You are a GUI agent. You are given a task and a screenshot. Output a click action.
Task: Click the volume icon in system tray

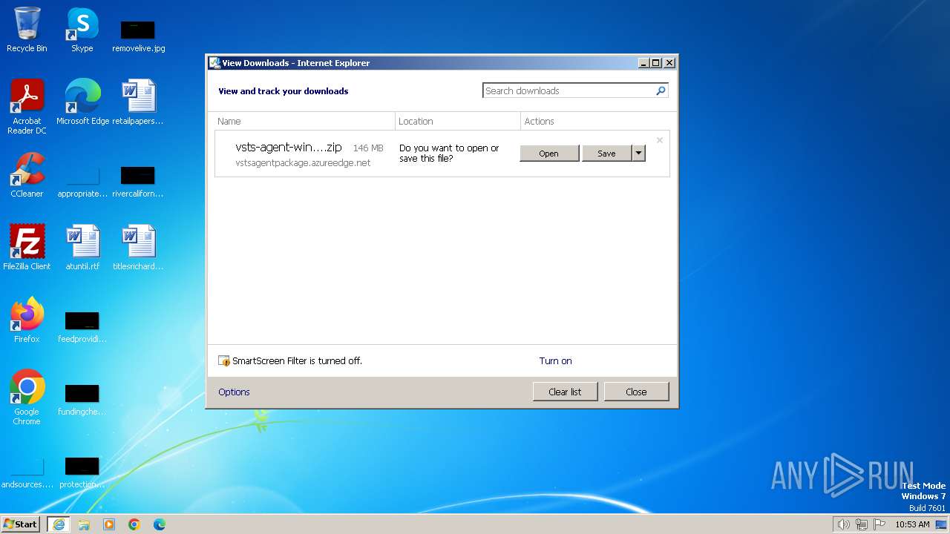[843, 524]
